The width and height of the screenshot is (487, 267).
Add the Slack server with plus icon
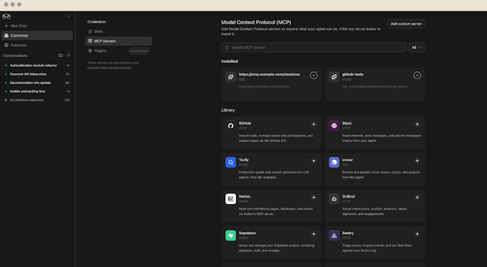click(417, 124)
